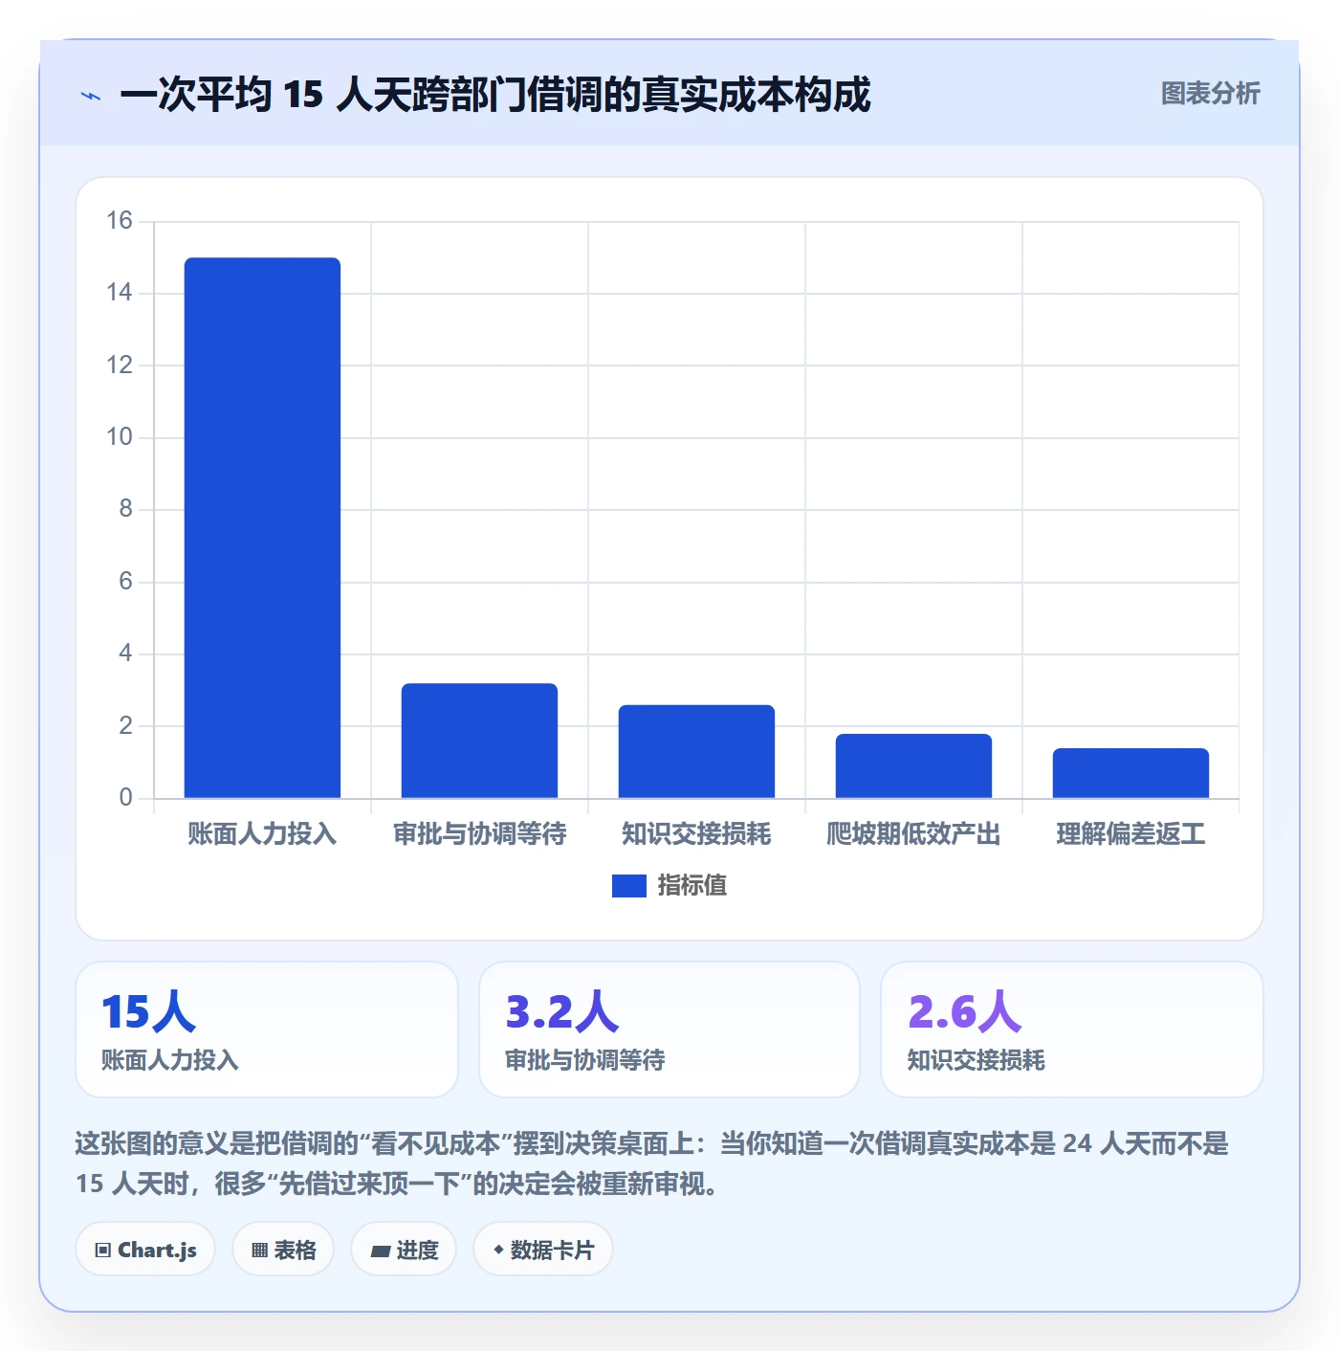The width and height of the screenshot is (1339, 1351).
Task: Select the 表格 tag chip
Action: click(x=283, y=1250)
